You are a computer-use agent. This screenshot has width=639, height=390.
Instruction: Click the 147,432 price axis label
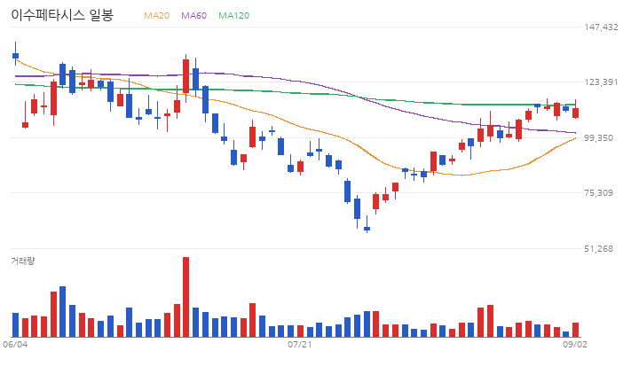601,27
